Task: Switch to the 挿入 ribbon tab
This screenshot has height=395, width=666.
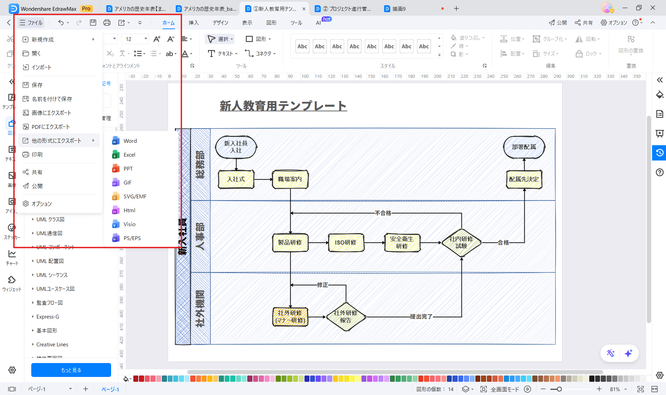Action: click(193, 23)
